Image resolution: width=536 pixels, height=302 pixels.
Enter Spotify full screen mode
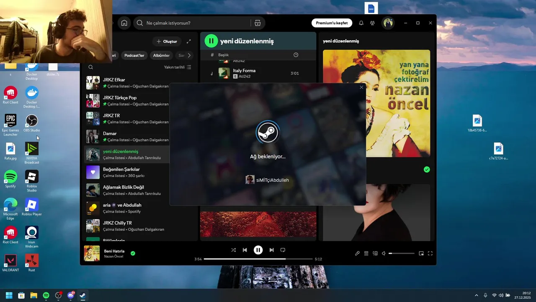430,253
